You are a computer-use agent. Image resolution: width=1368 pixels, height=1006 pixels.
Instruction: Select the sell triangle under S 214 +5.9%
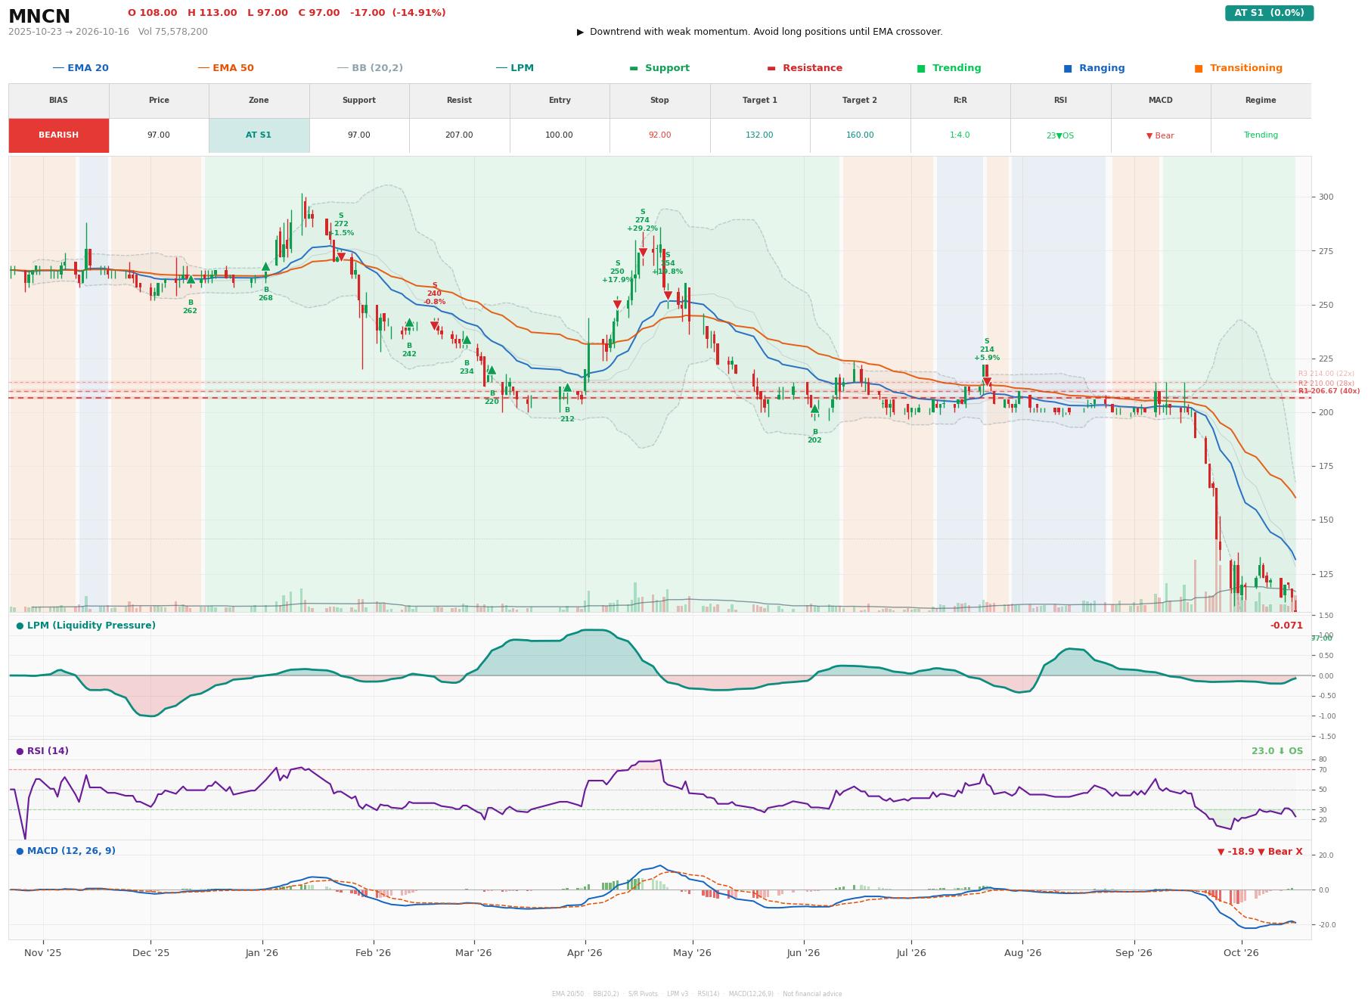click(987, 382)
